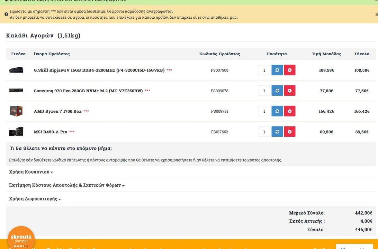Click quantity field for MSI B450-A Pro
Screen dimensions: 378x249
(x=264, y=132)
